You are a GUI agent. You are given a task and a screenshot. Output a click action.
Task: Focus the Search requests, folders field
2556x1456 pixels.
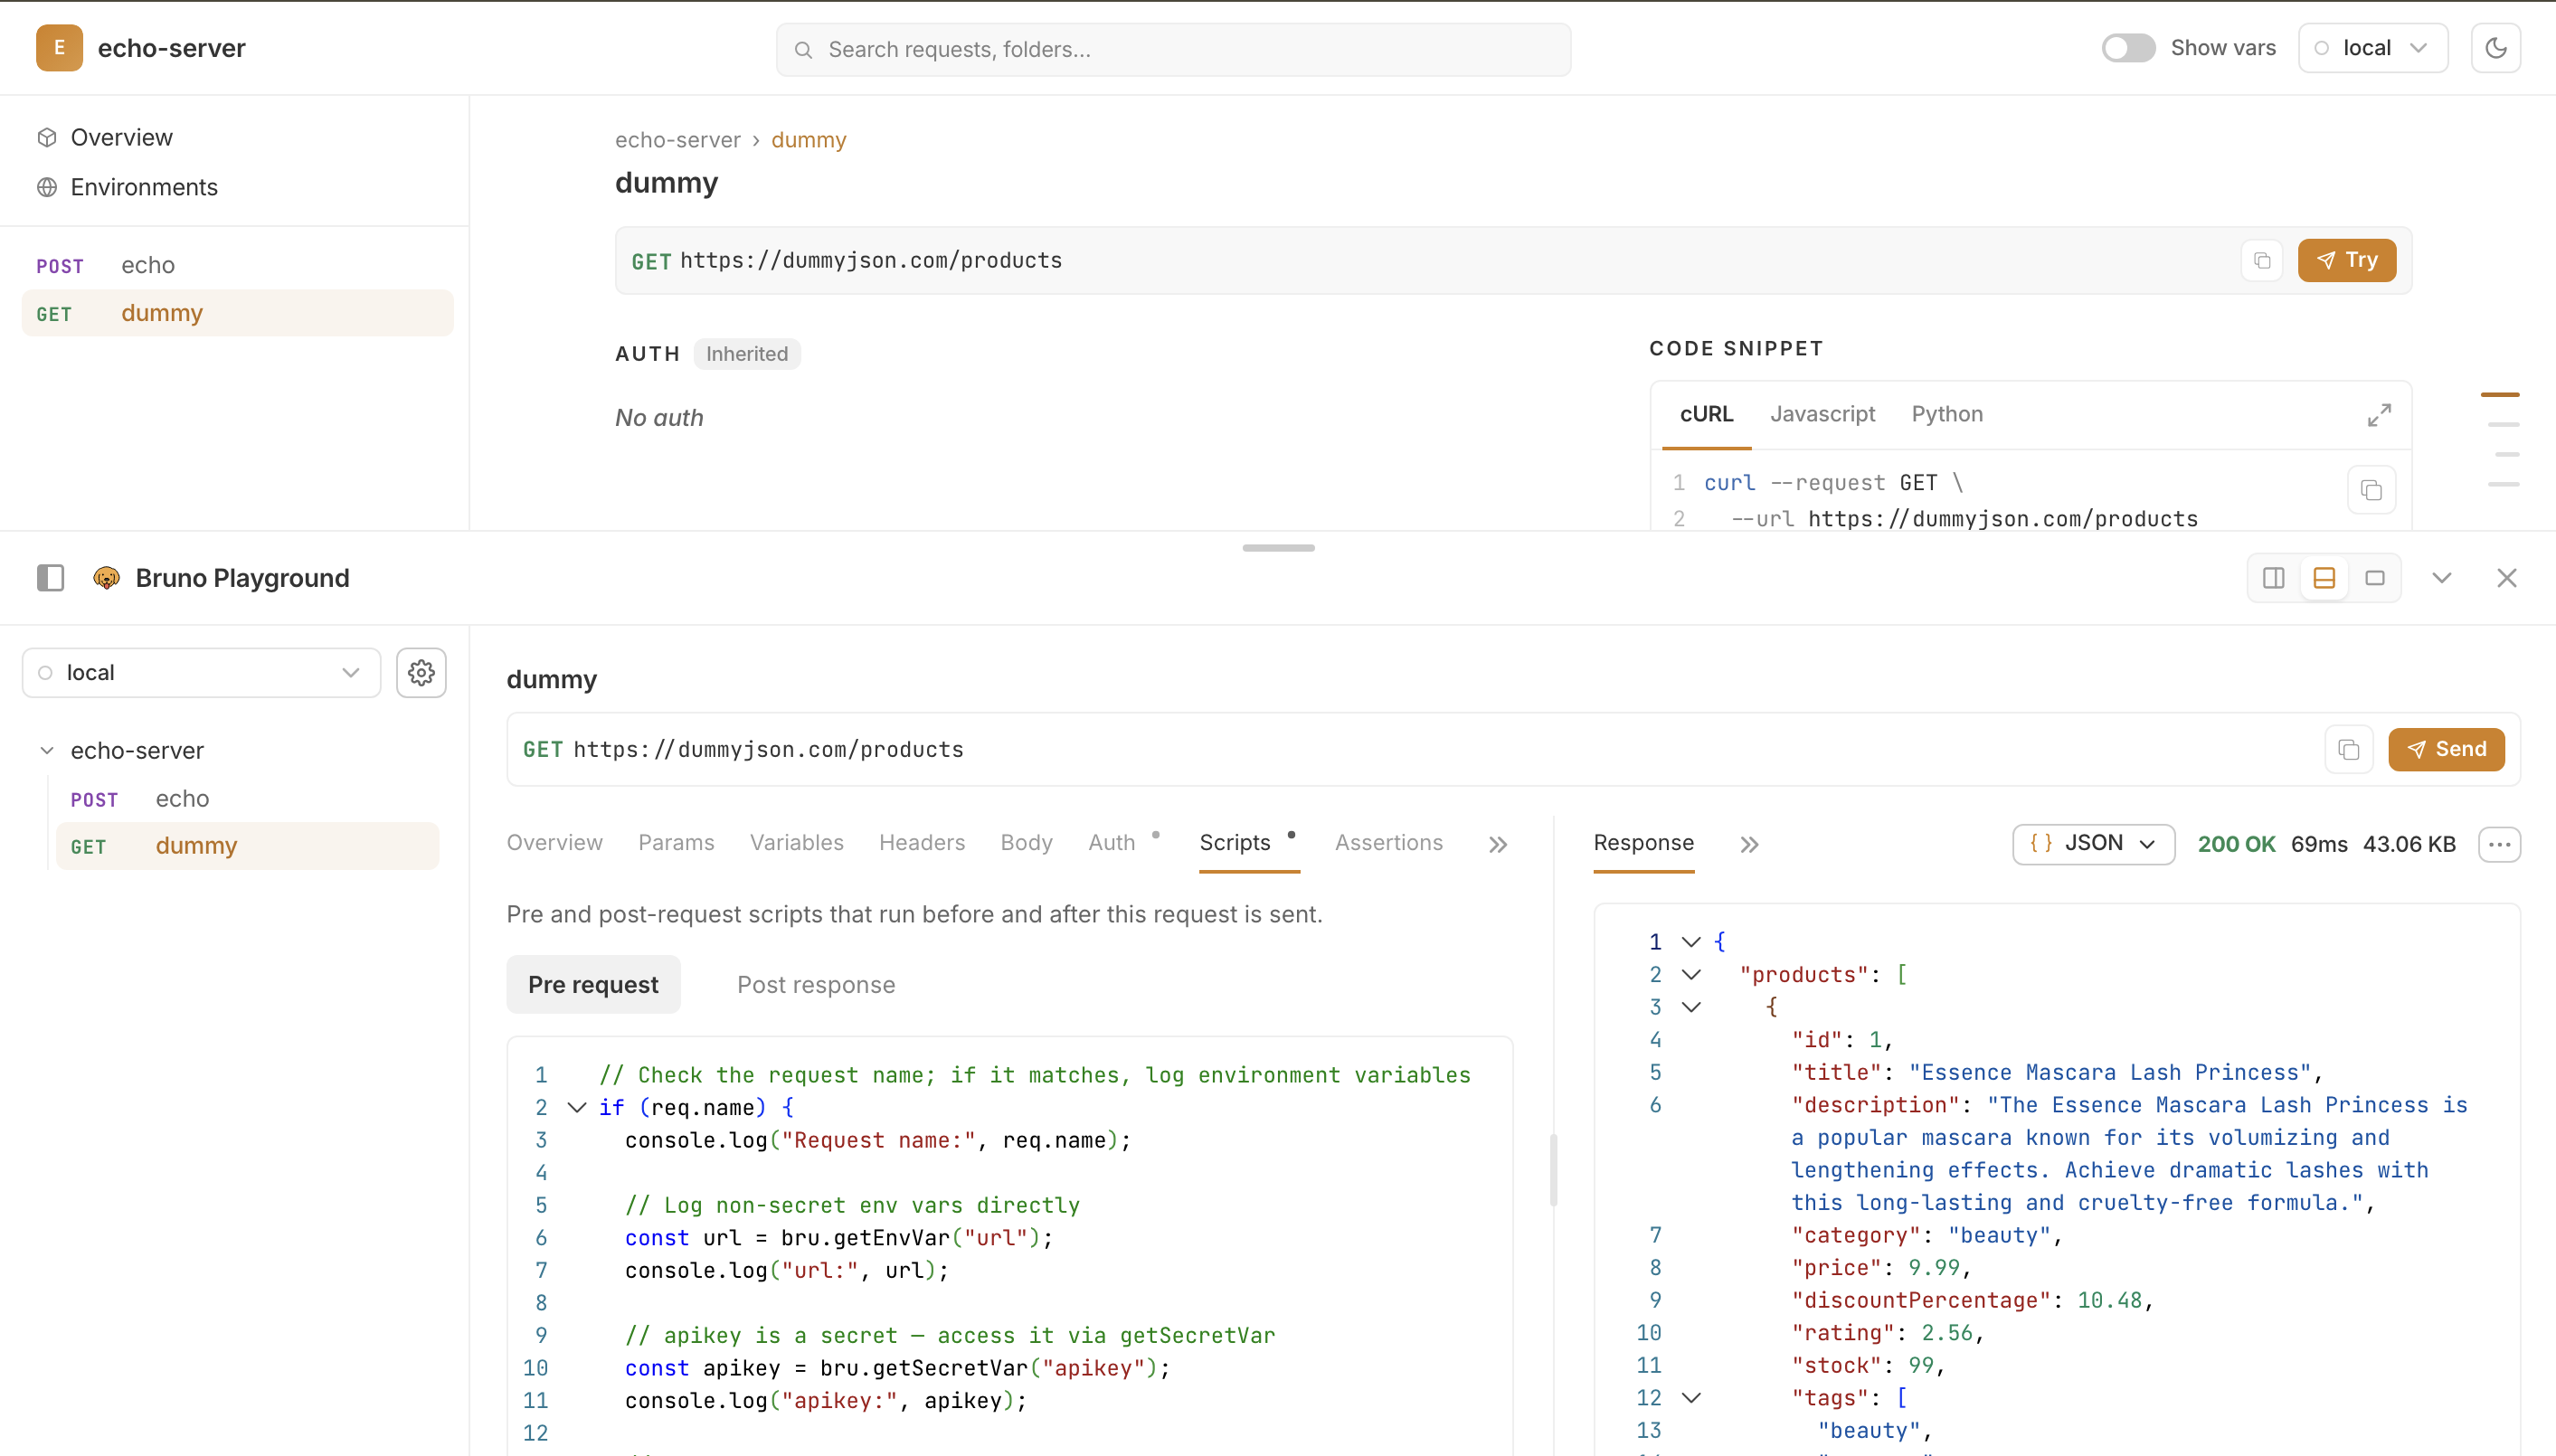[1173, 49]
